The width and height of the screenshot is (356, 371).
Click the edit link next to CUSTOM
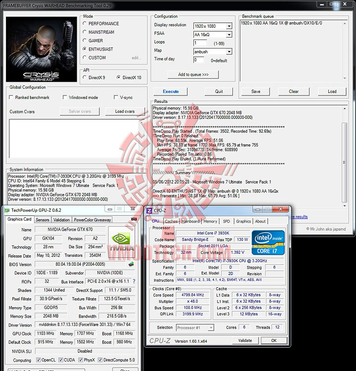136,58
